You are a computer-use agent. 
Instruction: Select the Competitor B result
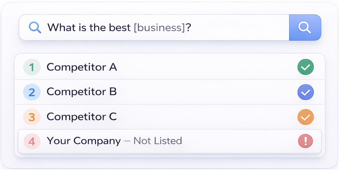(x=82, y=92)
